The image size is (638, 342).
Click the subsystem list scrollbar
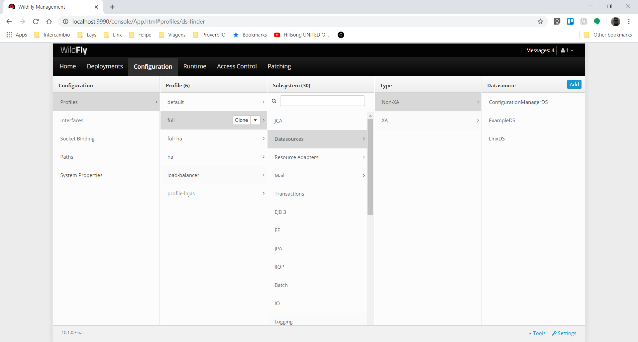370,167
